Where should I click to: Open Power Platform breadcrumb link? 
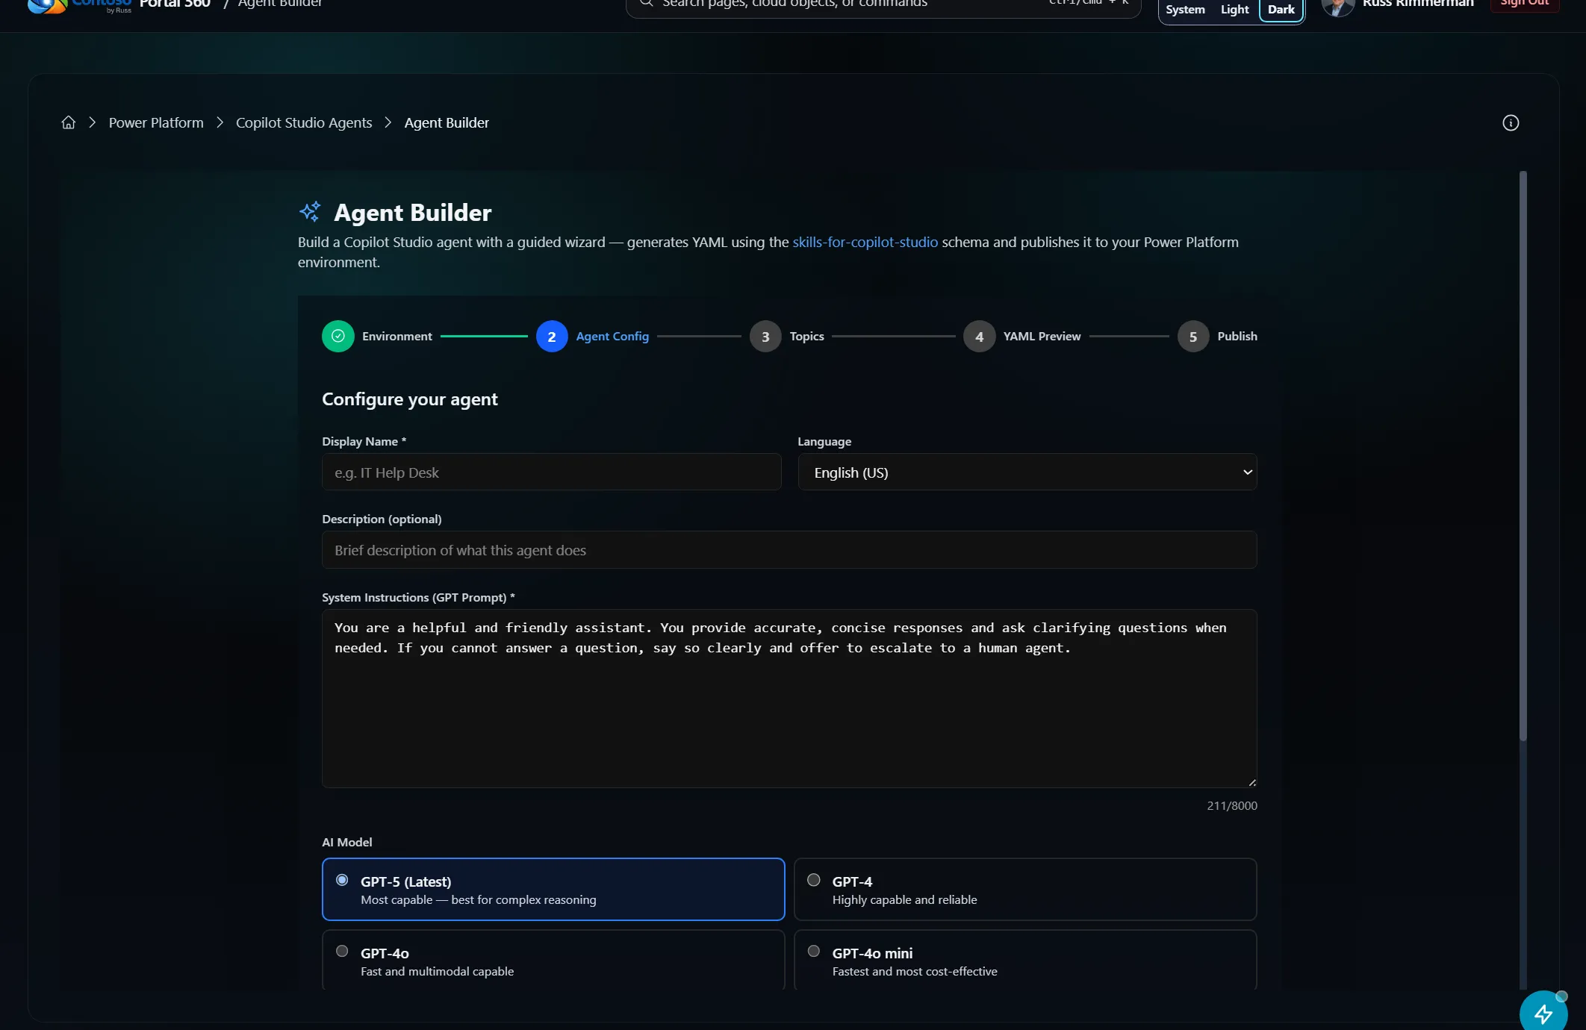click(x=156, y=122)
